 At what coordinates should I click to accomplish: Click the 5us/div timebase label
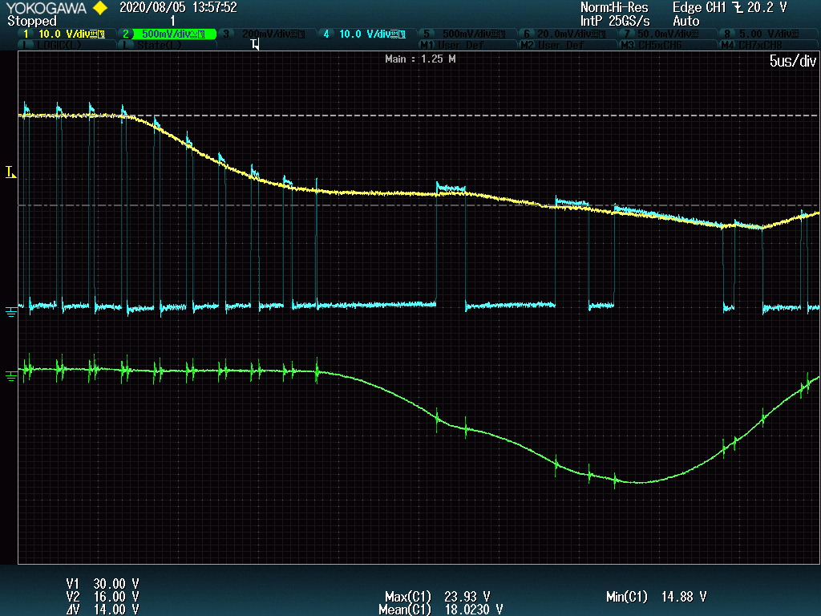pos(792,61)
